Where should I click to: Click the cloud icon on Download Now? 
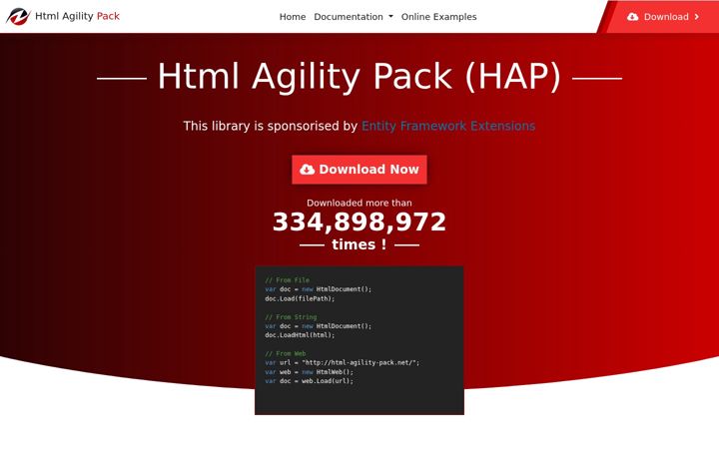(307, 170)
